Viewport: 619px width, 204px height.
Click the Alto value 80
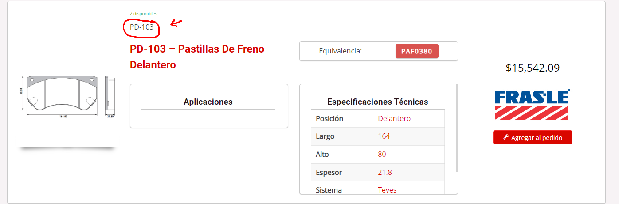(x=382, y=154)
